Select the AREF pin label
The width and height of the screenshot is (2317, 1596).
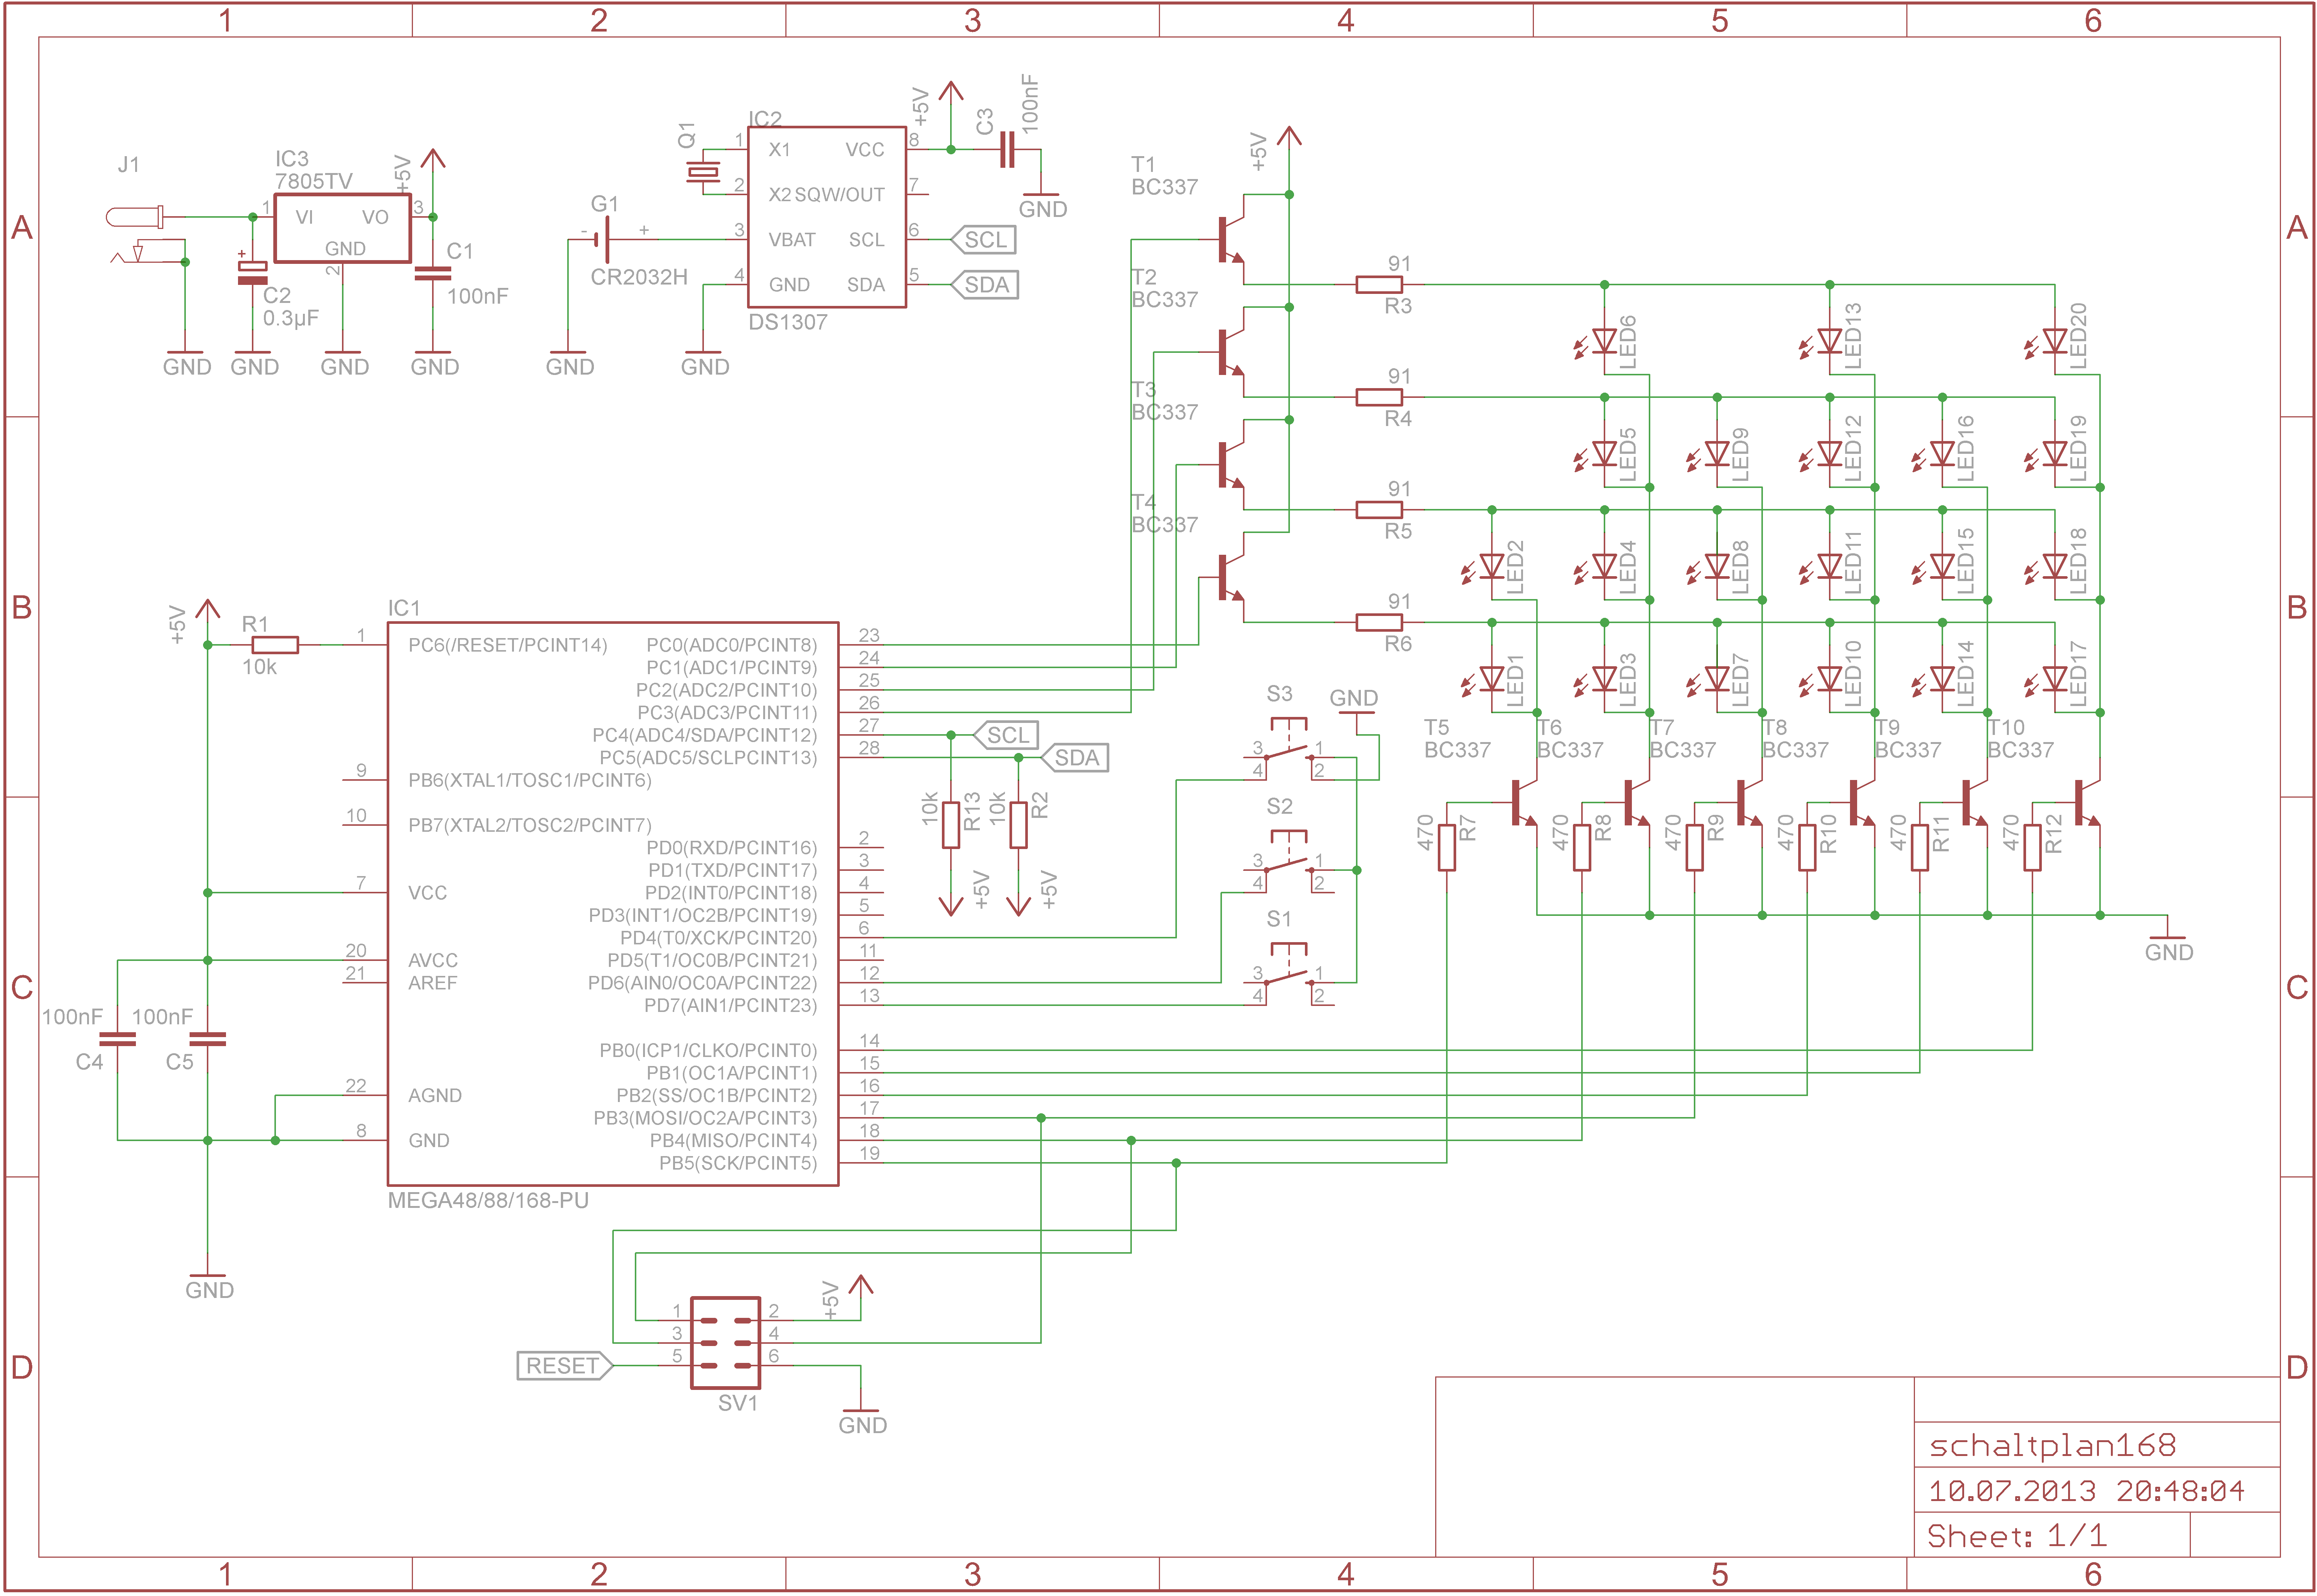coord(433,983)
